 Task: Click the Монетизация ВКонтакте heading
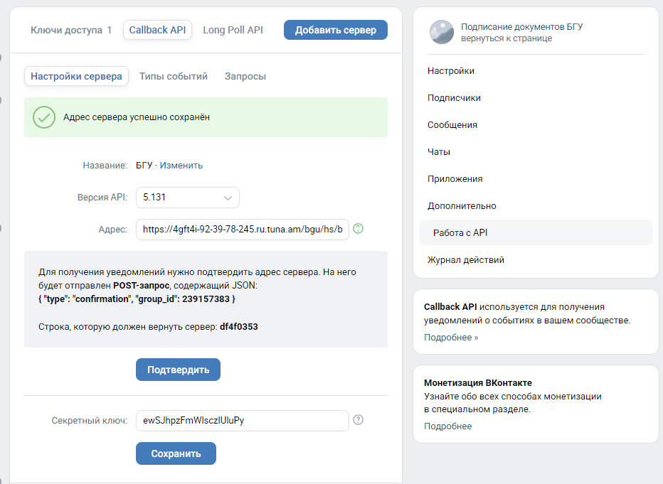478,382
